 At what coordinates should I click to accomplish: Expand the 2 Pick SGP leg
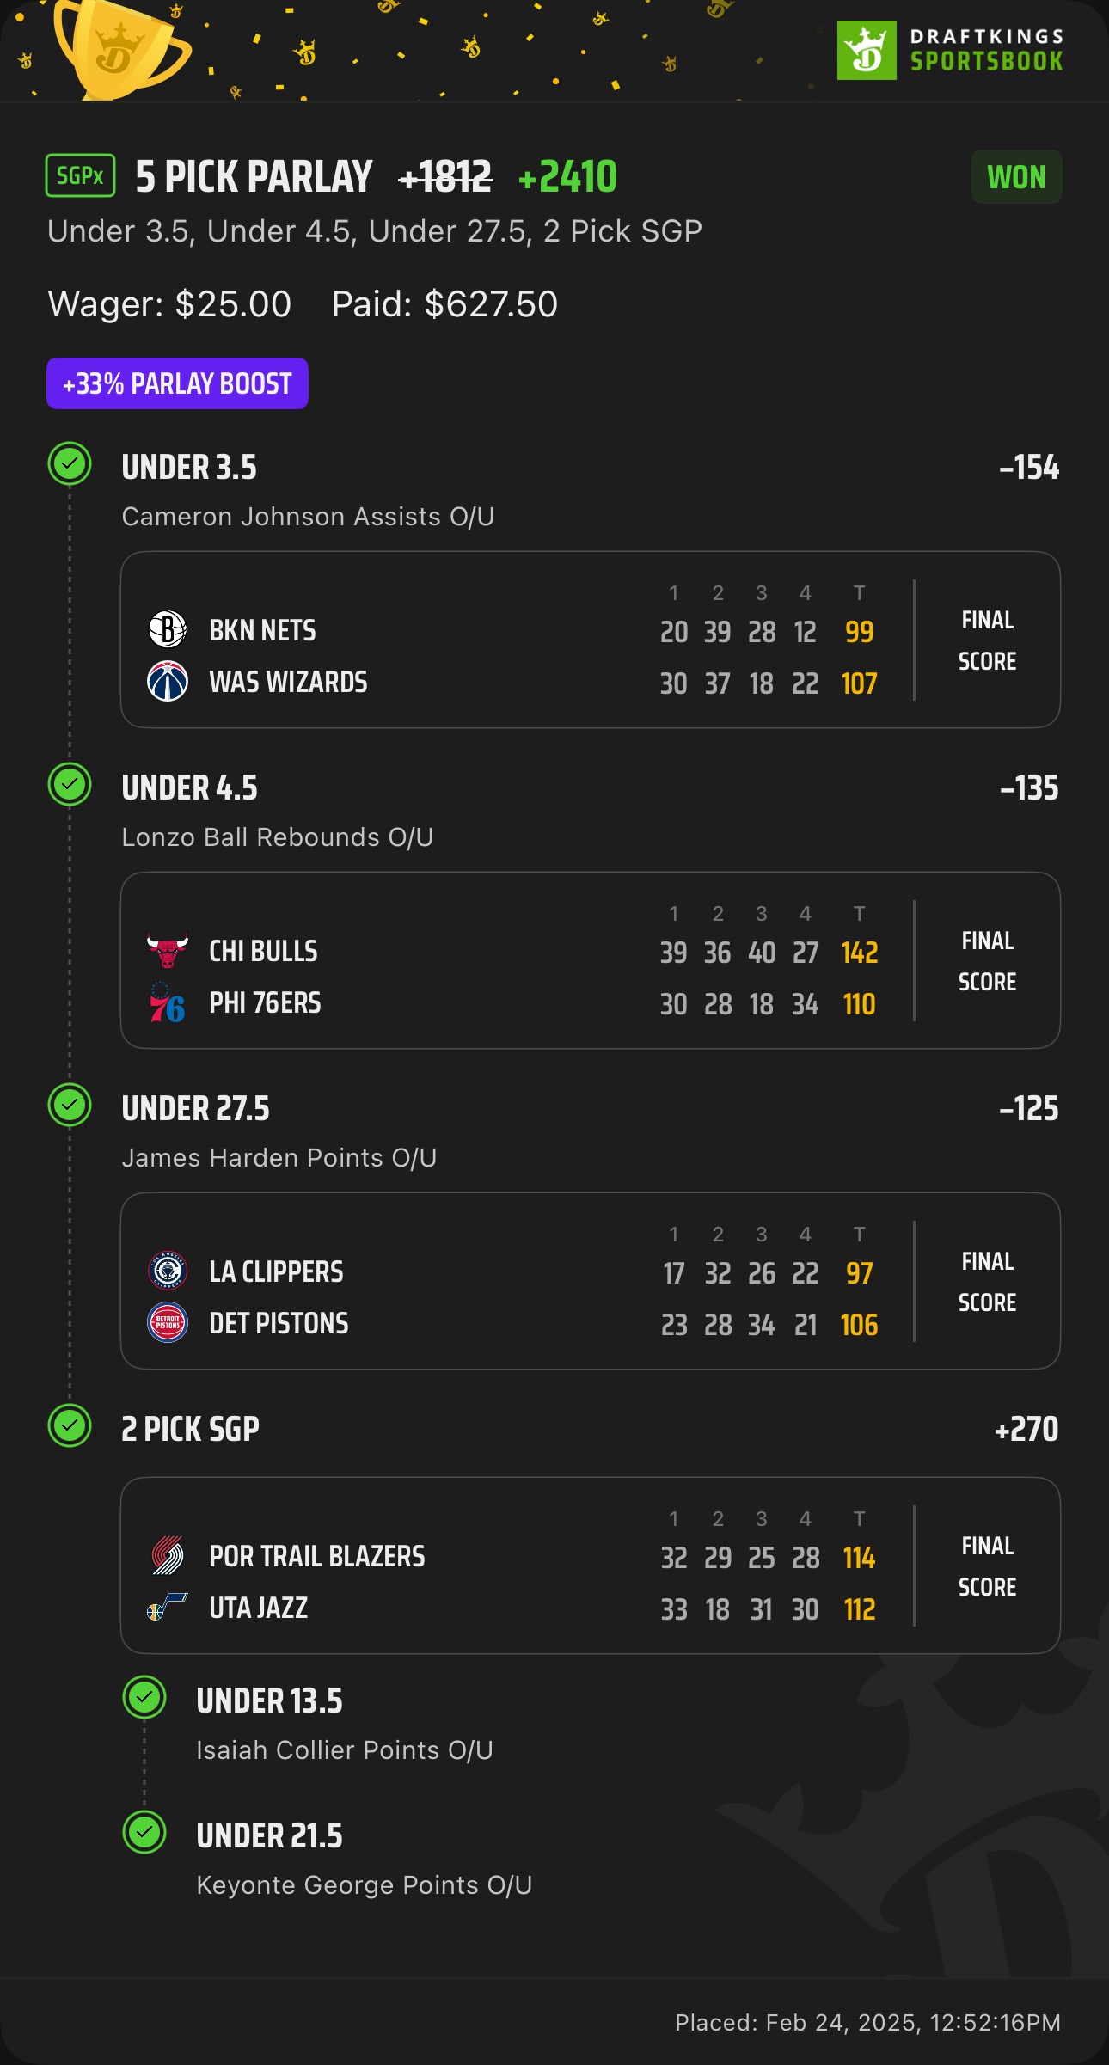(x=191, y=1429)
